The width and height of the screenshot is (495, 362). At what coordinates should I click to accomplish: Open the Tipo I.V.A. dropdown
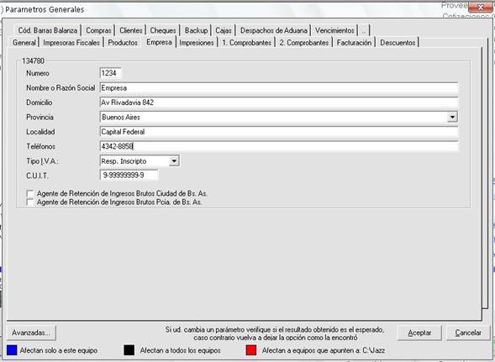tap(174, 161)
